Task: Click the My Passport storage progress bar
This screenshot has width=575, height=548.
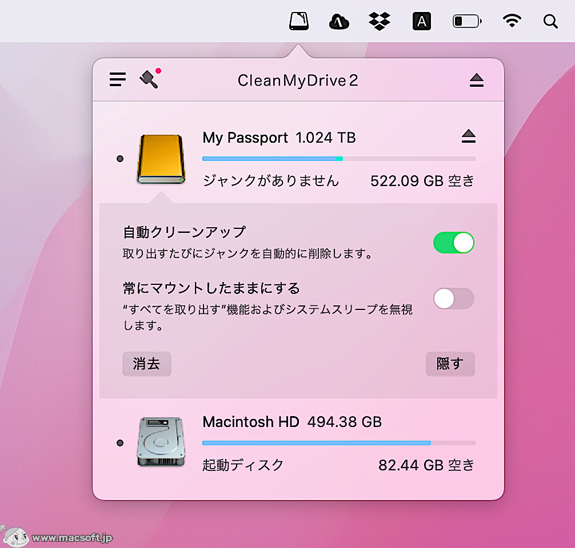Action: (338, 158)
